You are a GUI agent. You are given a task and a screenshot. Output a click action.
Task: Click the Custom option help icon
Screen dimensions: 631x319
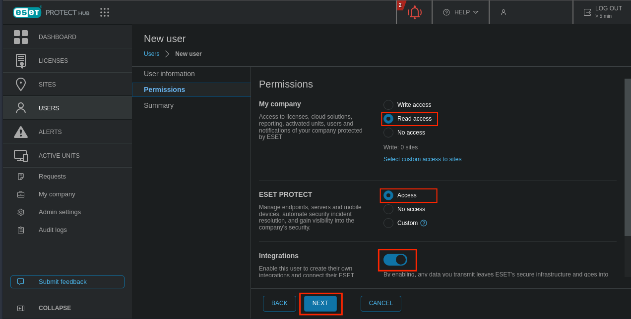point(424,223)
